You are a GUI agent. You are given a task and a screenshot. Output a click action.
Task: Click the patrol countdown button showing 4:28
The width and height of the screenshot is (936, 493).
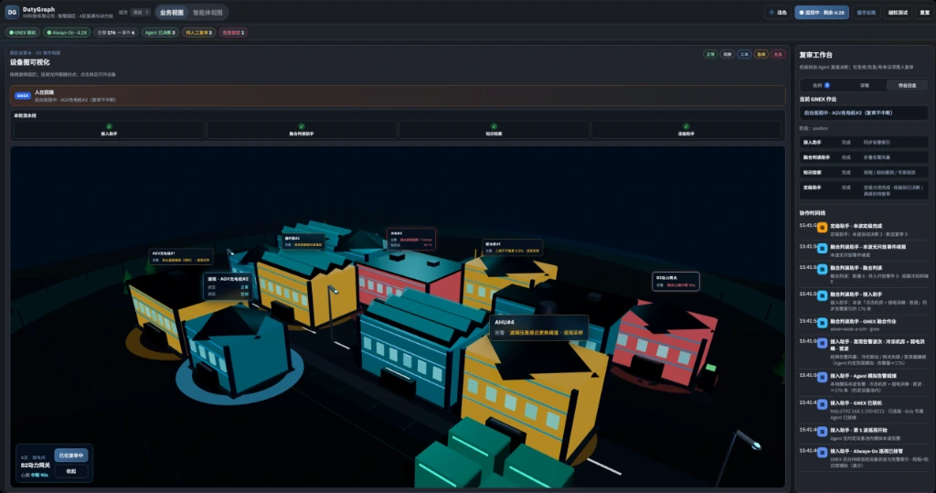point(822,12)
